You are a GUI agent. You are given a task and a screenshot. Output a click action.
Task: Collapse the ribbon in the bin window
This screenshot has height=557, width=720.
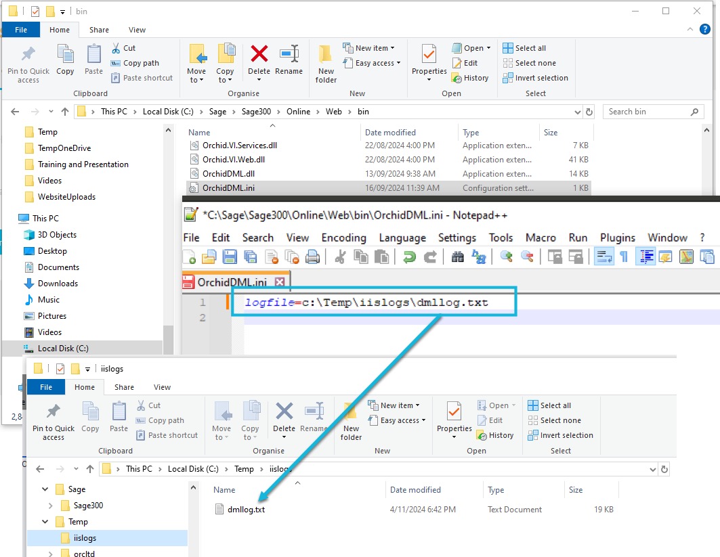(x=690, y=29)
